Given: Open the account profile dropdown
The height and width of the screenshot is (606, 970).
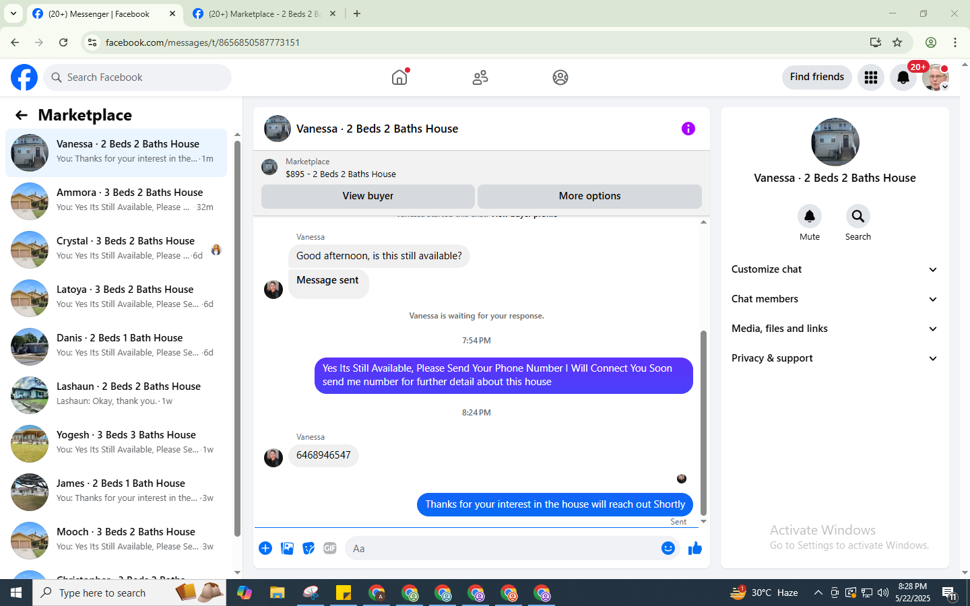Looking at the screenshot, I should point(936,77).
